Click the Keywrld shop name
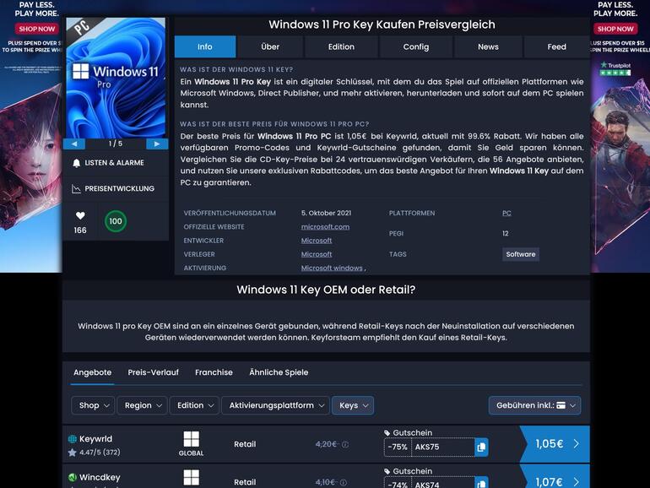 [x=95, y=439]
